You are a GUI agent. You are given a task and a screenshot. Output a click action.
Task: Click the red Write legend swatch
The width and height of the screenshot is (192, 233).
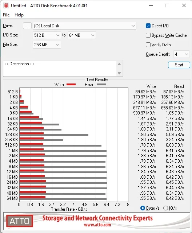(71, 85)
